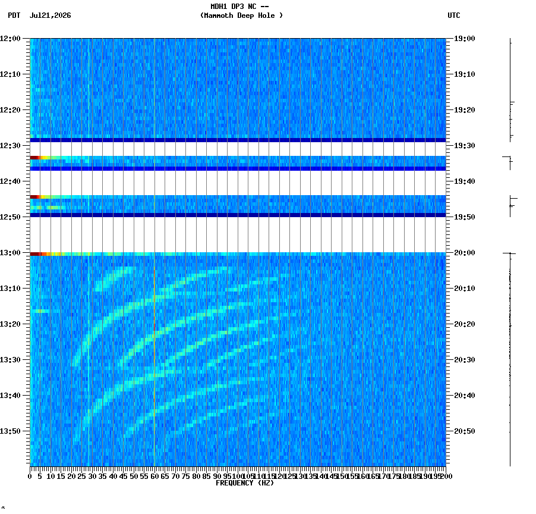The image size is (536, 514).
Task: Click the '25' frequency axis label
Action: point(81,477)
